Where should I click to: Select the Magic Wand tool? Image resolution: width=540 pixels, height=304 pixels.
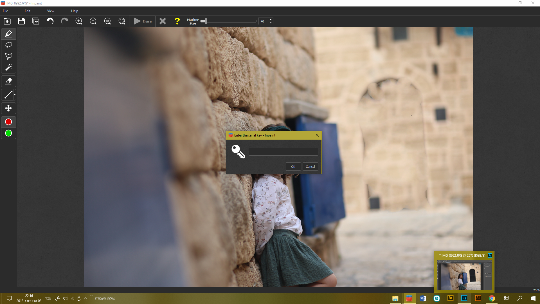pyautogui.click(x=8, y=68)
